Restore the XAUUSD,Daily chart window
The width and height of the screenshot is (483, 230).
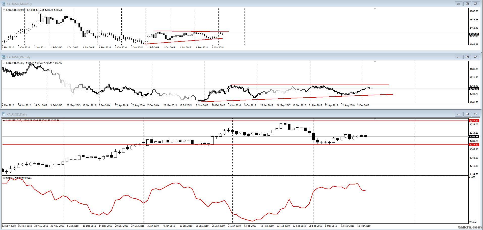coord(467,114)
